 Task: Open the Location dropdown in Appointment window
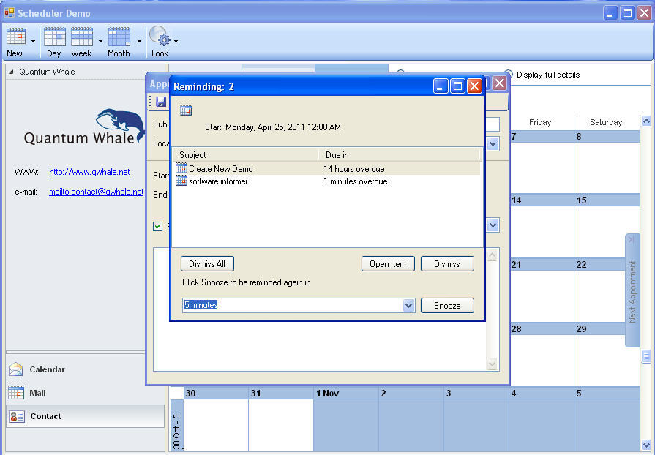(x=493, y=144)
